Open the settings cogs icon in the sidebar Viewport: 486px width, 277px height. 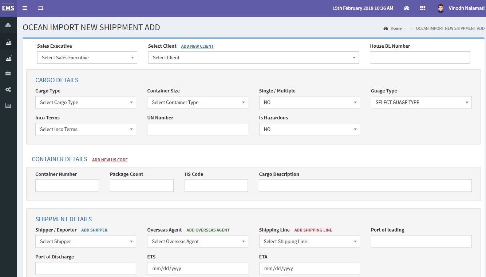(x=8, y=90)
